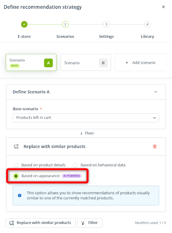172x233 pixels.
Task: Jump to step 3 Settings circle
Action: 106,24
